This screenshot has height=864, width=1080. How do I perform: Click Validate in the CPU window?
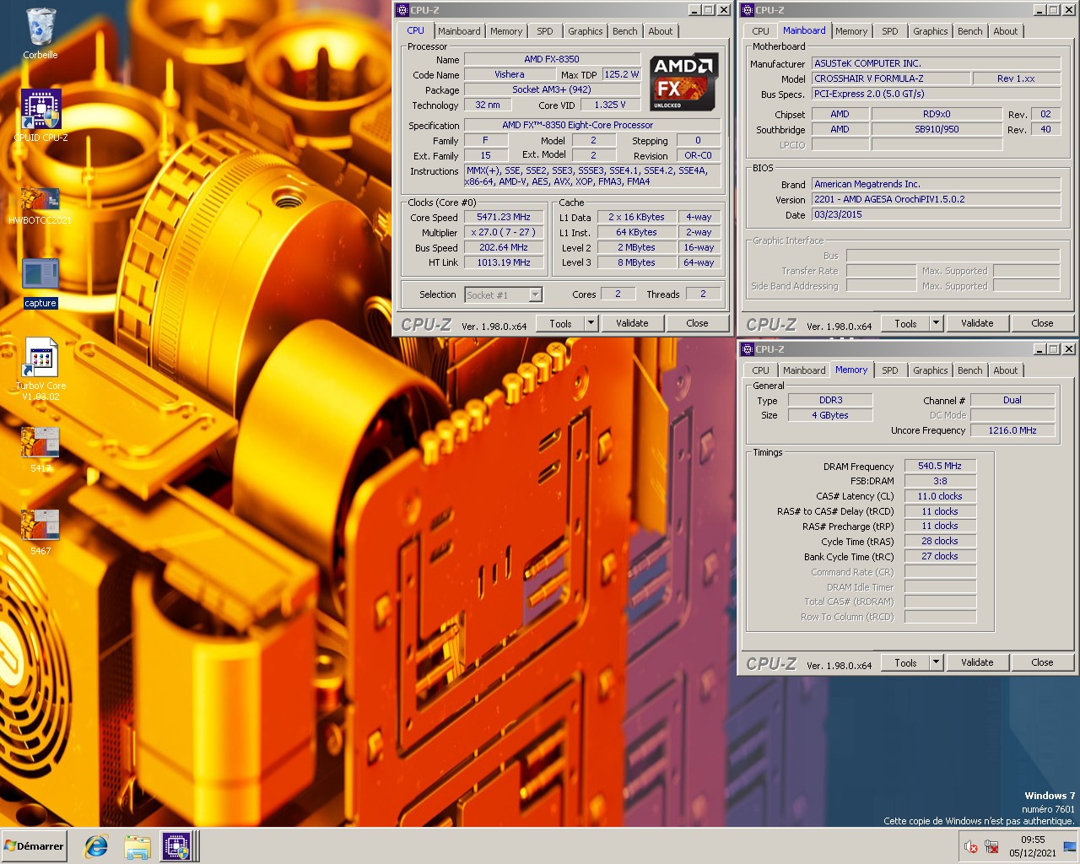(632, 323)
